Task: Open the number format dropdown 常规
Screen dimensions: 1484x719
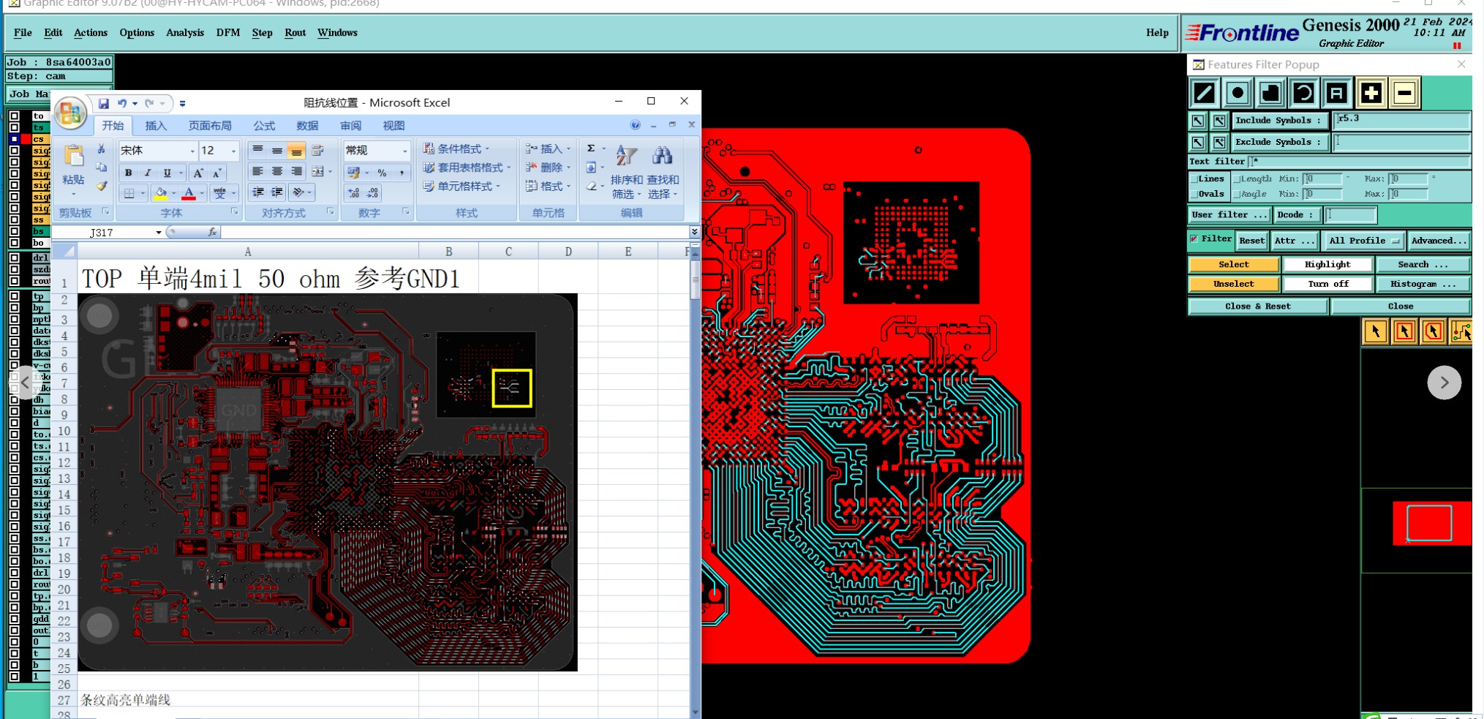Action: click(404, 151)
